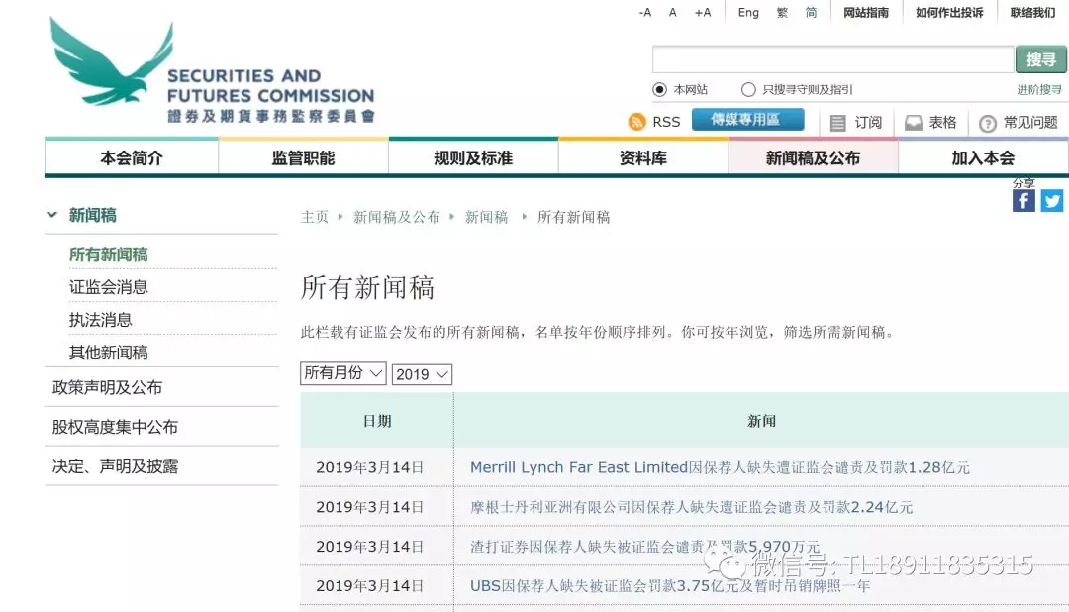Click 日期 column header
Screen dimensions: 1069x612
pyautogui.click(x=377, y=421)
